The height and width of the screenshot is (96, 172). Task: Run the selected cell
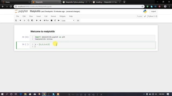point(46,21)
